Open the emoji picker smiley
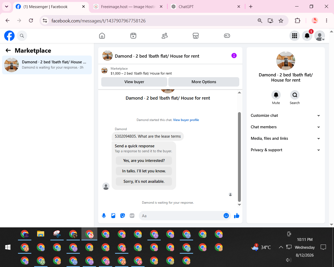The height and width of the screenshot is (267, 334). (x=226, y=216)
